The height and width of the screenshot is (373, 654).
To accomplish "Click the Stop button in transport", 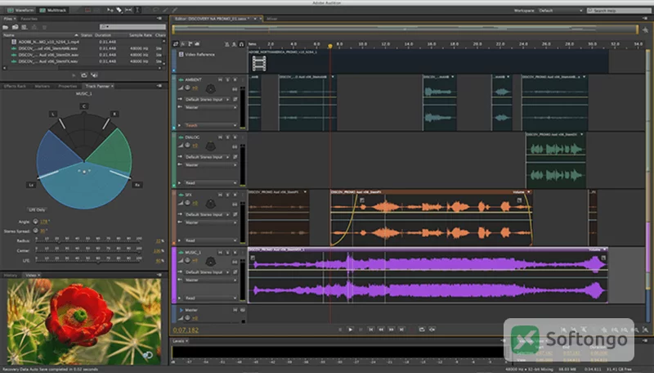I will pos(340,329).
